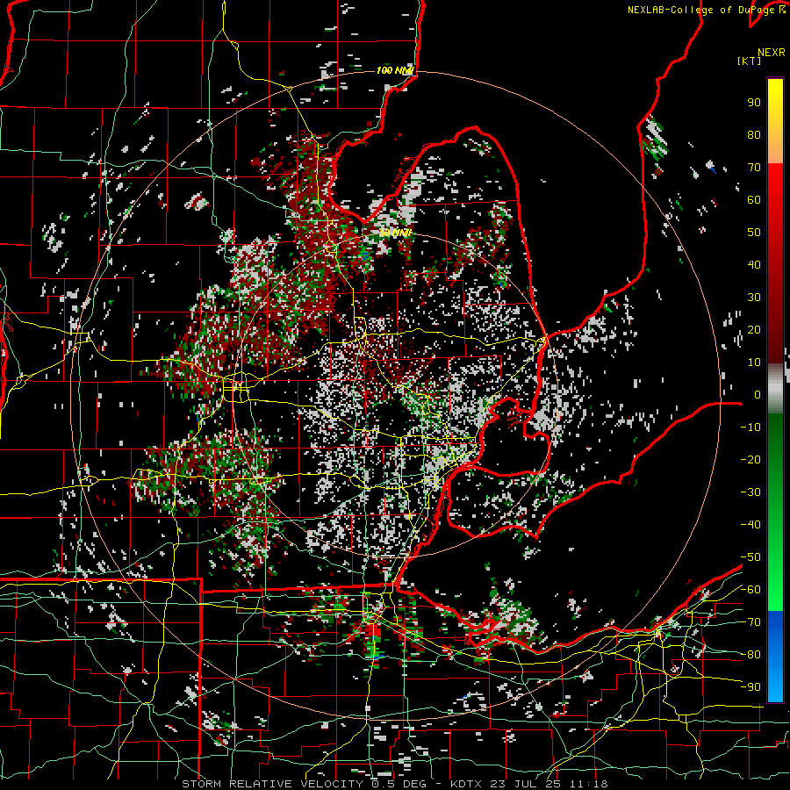This screenshot has width=790, height=790.
Task: Click the -70 value on velocity scale
Action: (x=750, y=622)
